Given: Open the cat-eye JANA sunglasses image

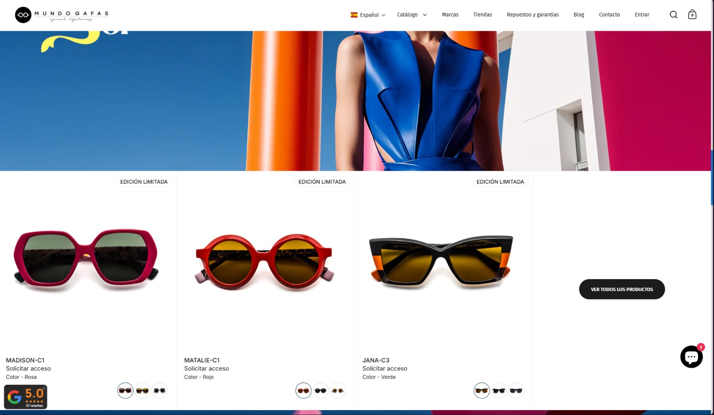Looking at the screenshot, I should (441, 262).
